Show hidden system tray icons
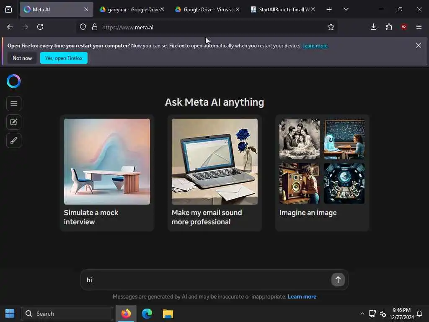This screenshot has width=429, height=322. pyautogui.click(x=362, y=314)
